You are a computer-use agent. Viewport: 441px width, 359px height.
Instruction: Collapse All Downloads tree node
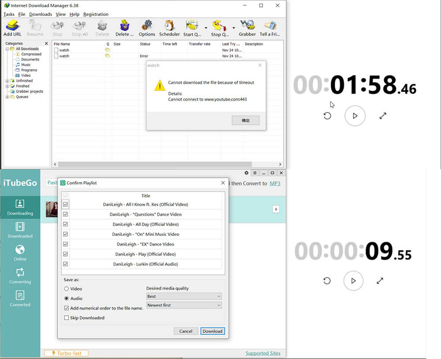point(7,49)
